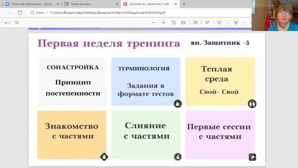Click the label 'вн. Защитник -3'

pos(220,42)
